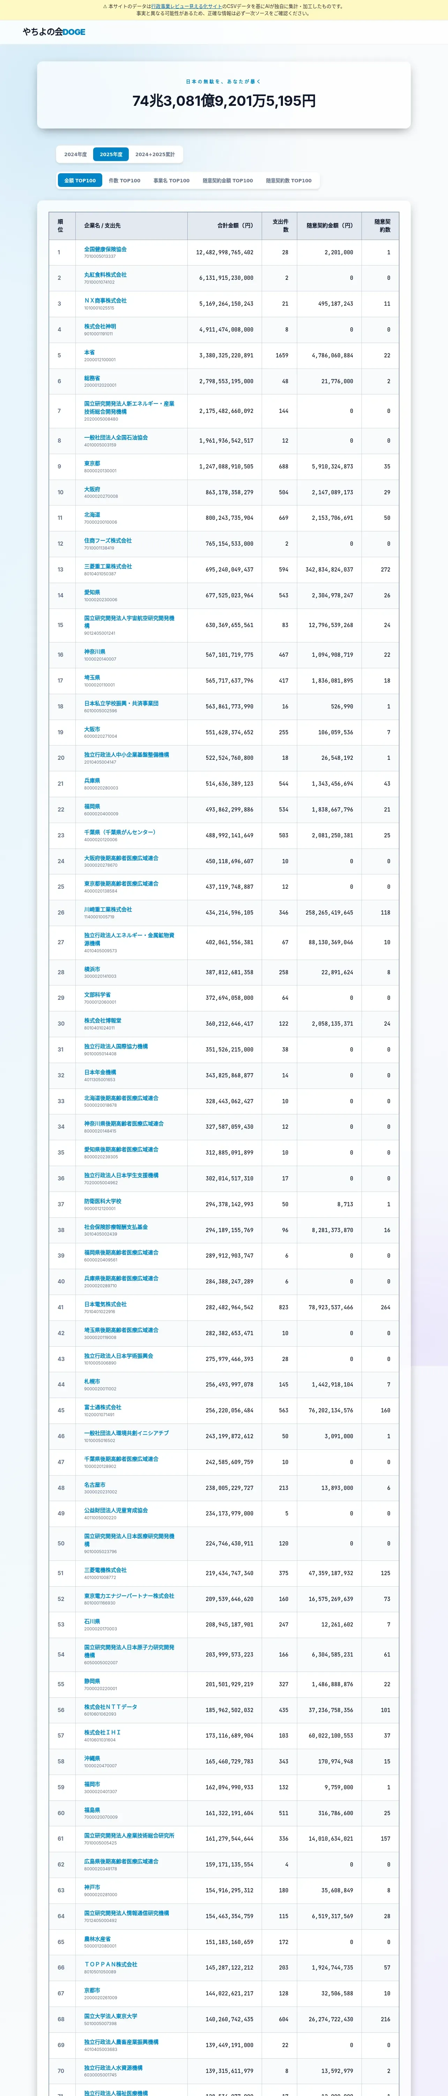The image size is (448, 2096).
Task: Open the 福岡県 entry in rank 22
Action: (x=92, y=806)
